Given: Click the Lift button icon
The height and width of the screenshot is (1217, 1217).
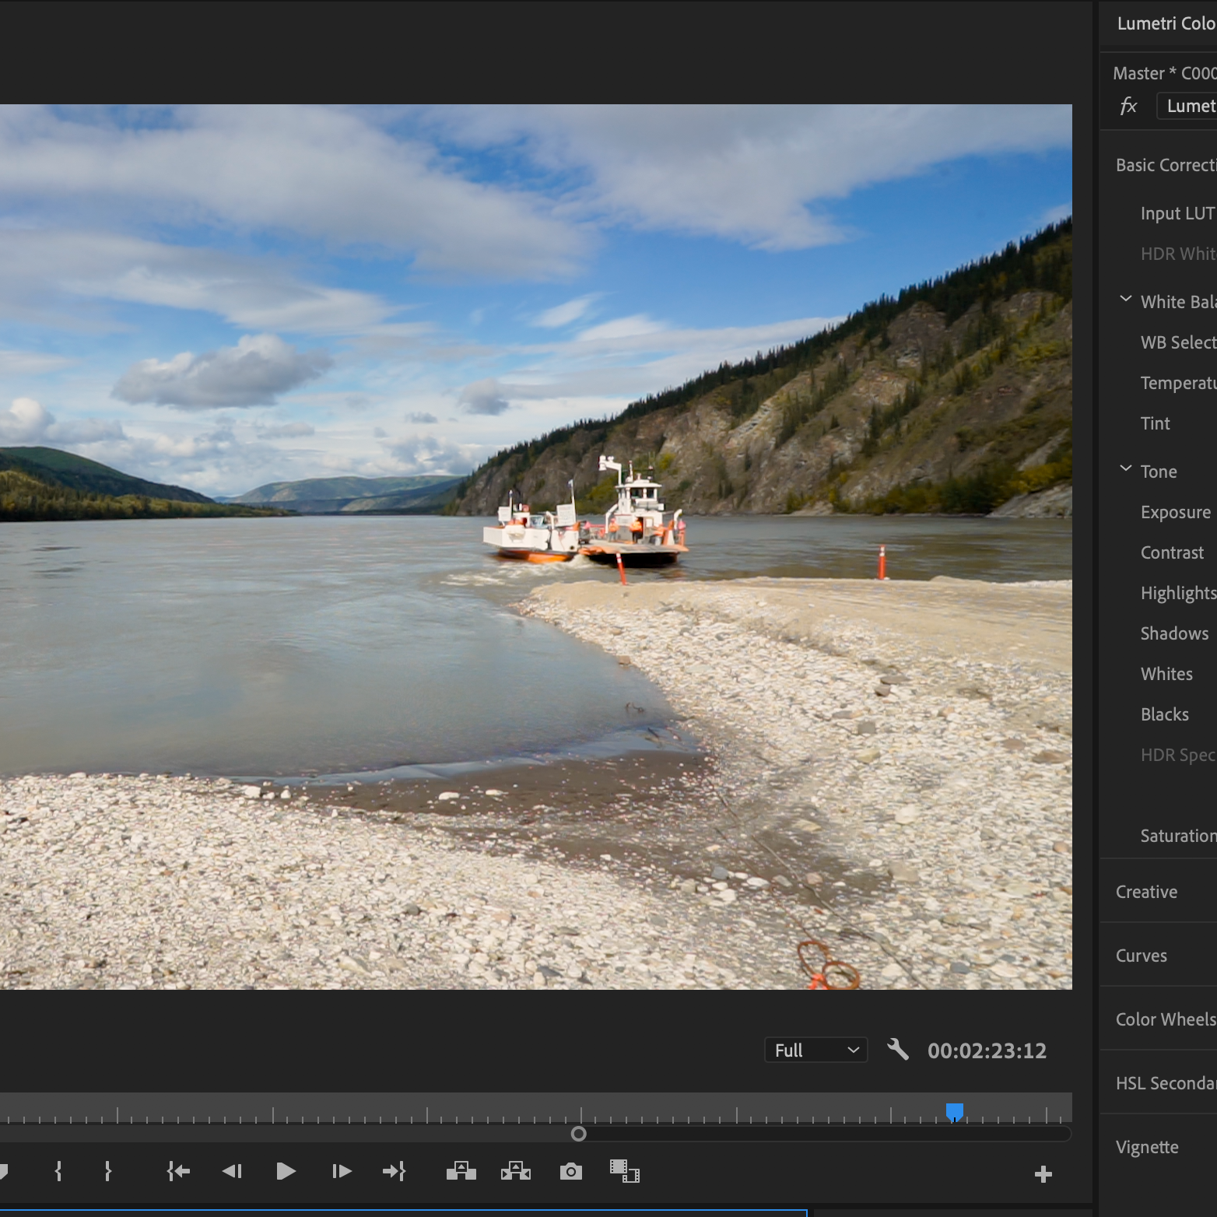Looking at the screenshot, I should (461, 1171).
